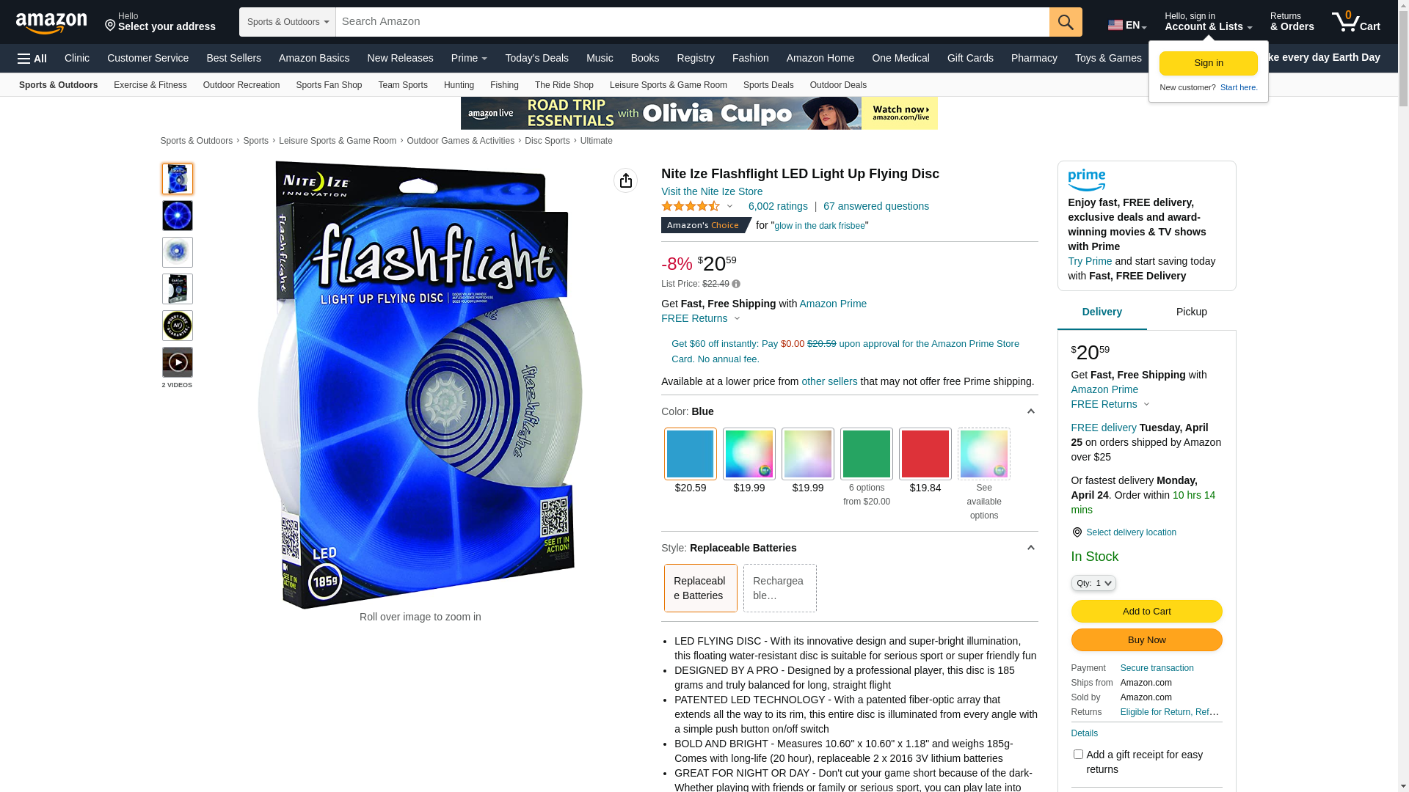Viewport: 1409px width, 792px height.
Task: Play the product video thumbnail
Action: click(x=178, y=362)
